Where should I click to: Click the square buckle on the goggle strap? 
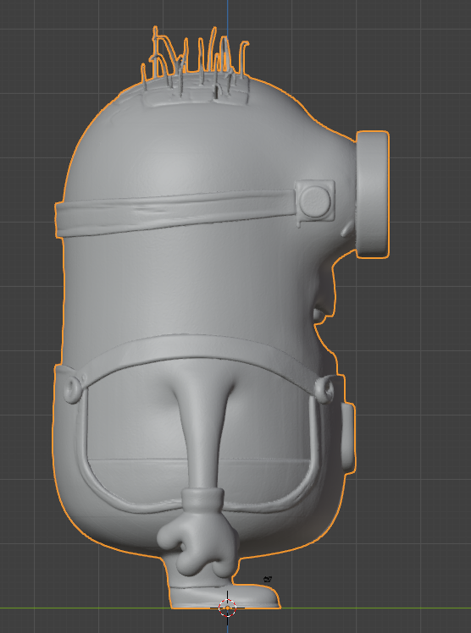[x=315, y=201]
